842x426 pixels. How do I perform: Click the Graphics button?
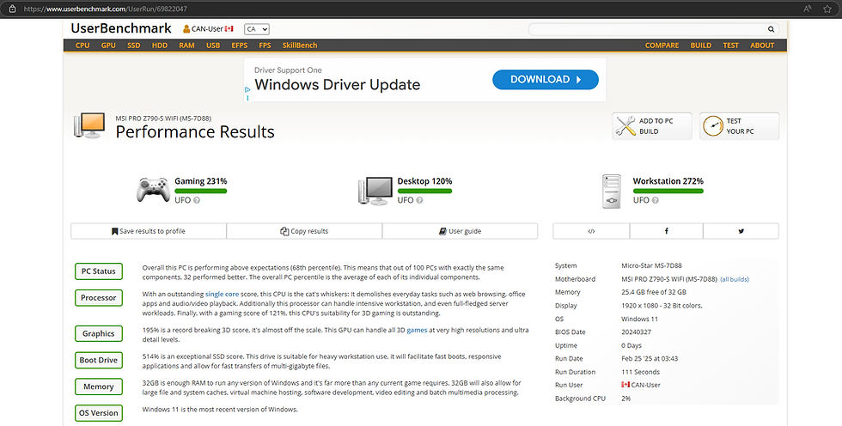pyautogui.click(x=98, y=334)
